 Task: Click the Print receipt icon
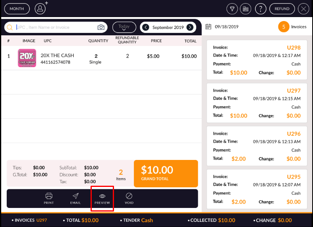click(49, 198)
